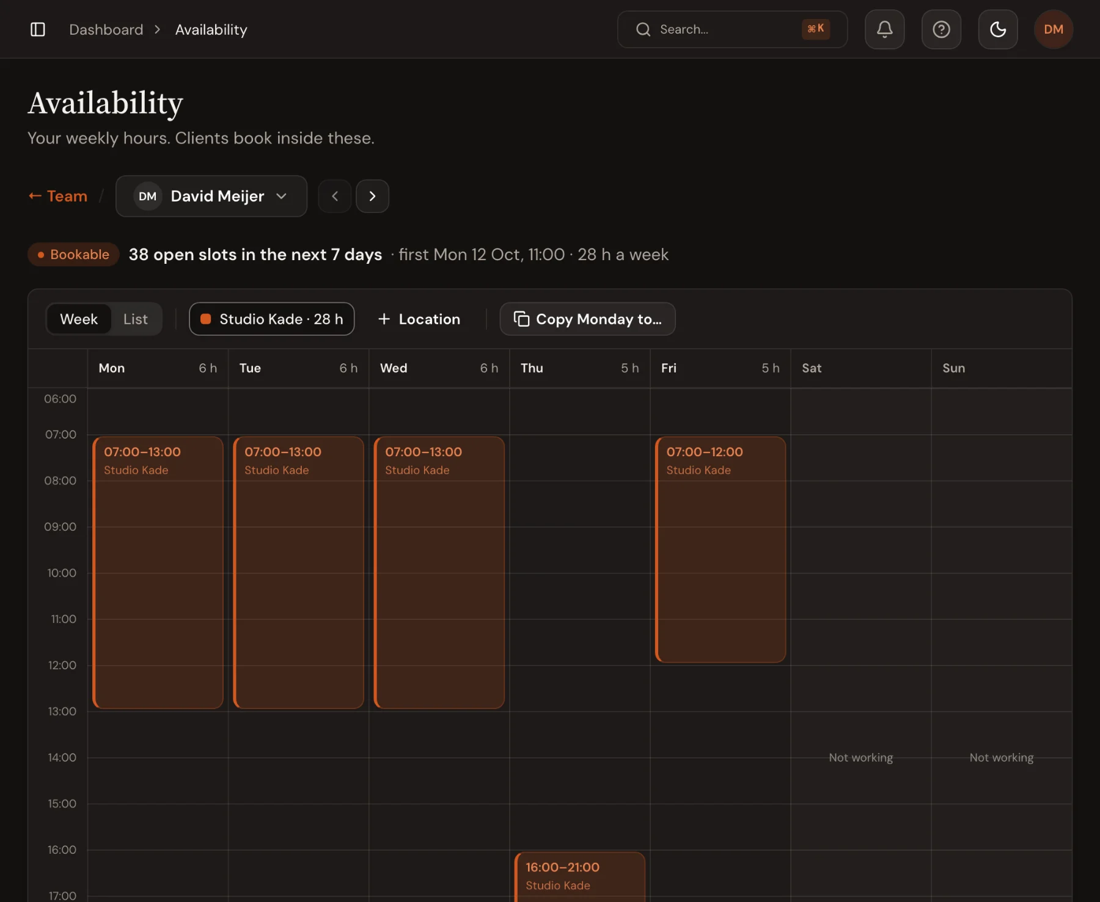Click the ⌘K shortcut badge

tap(816, 29)
